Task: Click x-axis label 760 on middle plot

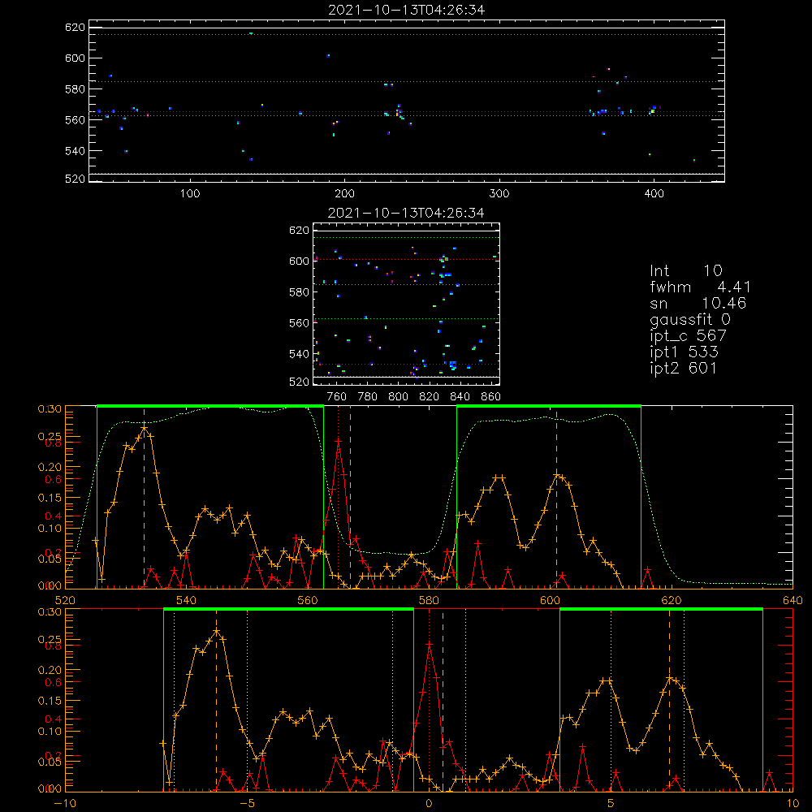Action: pyautogui.click(x=337, y=397)
